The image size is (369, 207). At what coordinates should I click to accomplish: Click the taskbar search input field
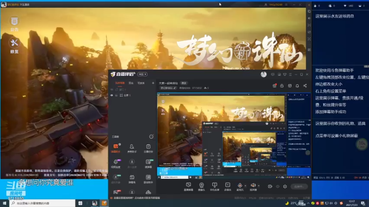coord(42,203)
